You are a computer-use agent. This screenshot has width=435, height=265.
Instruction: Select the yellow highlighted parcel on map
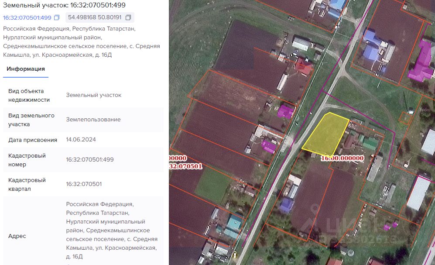(325, 134)
